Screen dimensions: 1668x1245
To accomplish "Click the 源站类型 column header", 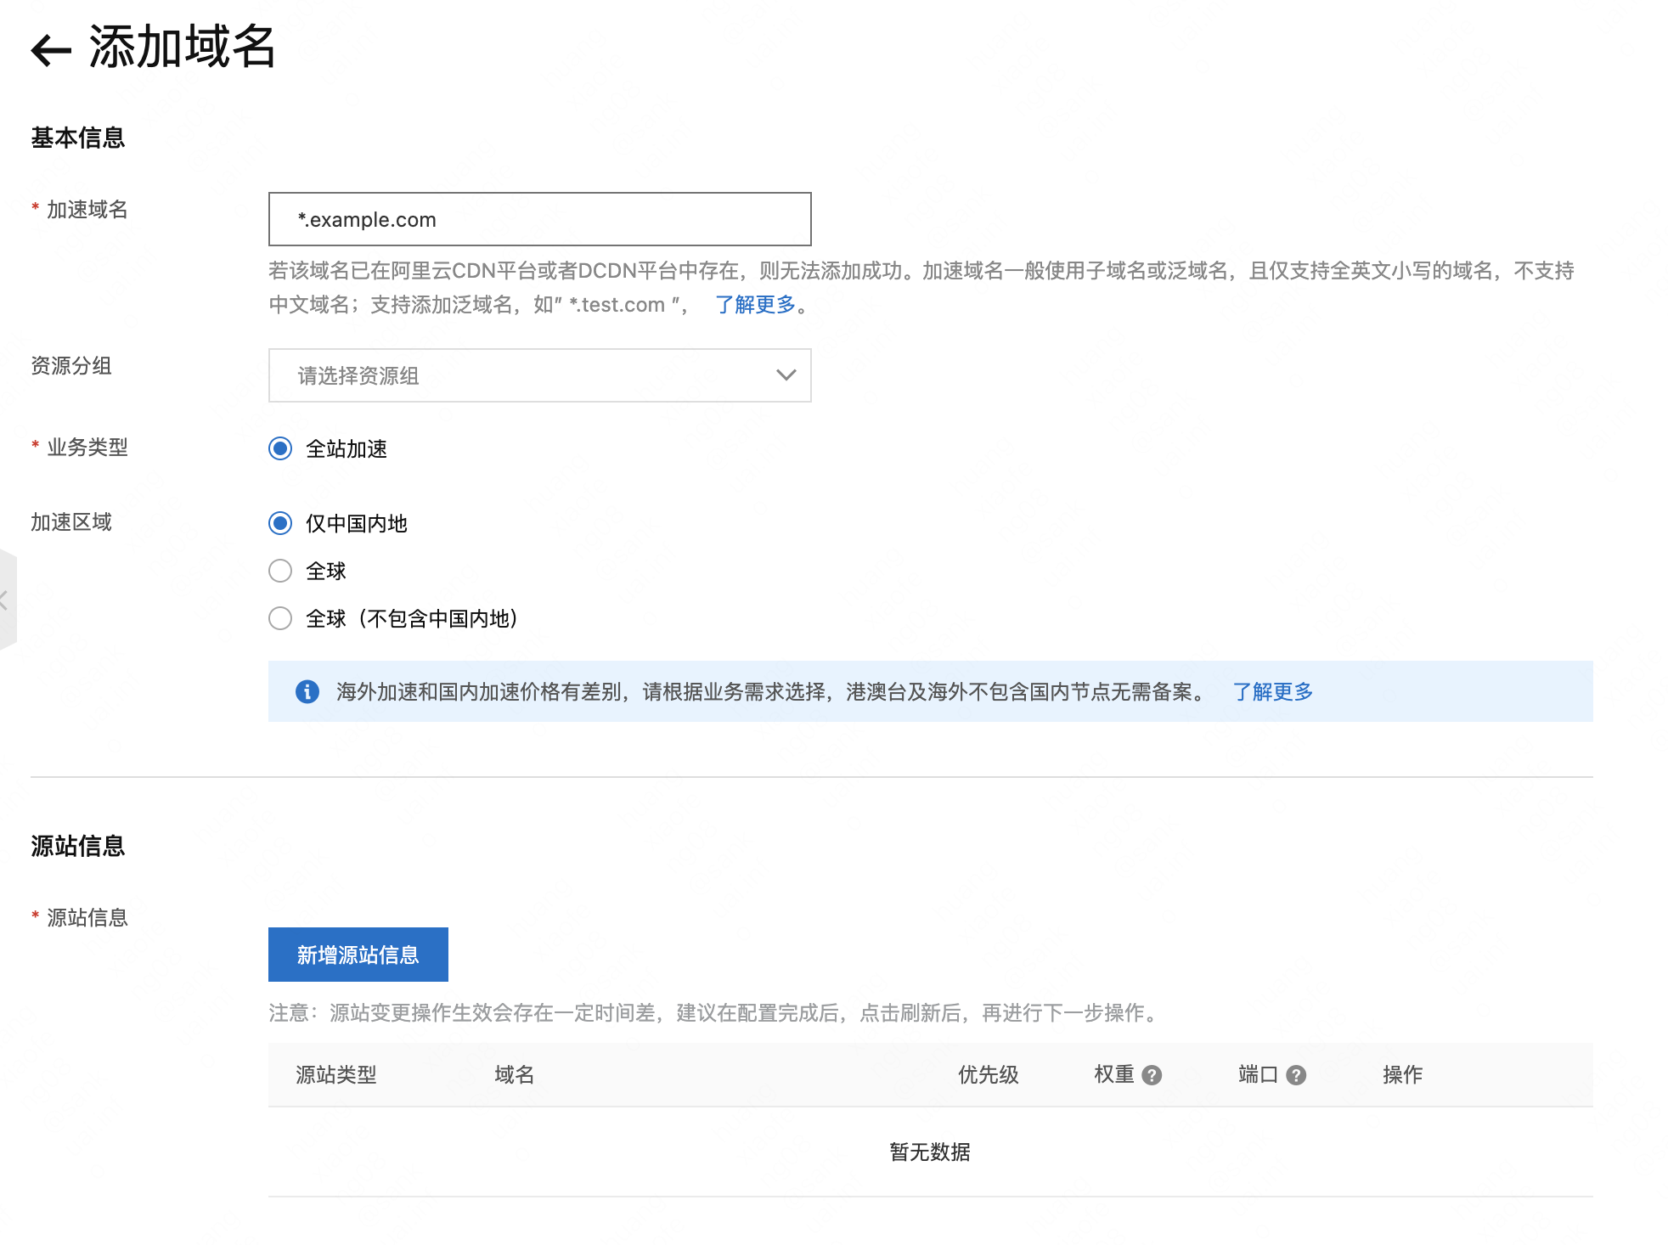I will tap(335, 1075).
